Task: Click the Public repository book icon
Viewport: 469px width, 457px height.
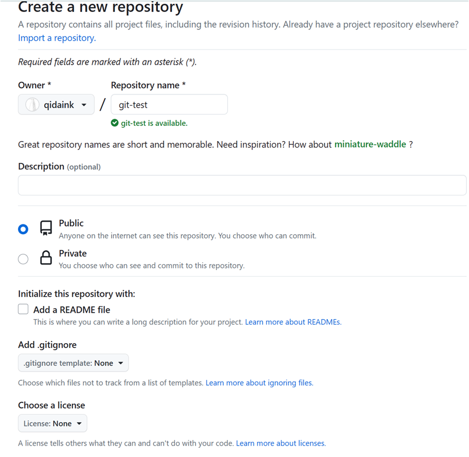Action: [x=46, y=228]
